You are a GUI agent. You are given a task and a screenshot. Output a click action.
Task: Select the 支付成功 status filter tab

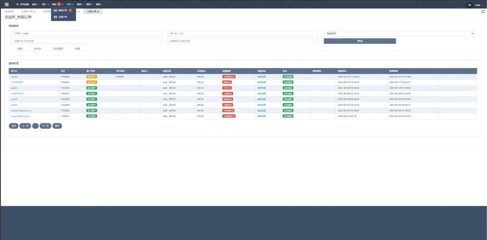(58, 49)
